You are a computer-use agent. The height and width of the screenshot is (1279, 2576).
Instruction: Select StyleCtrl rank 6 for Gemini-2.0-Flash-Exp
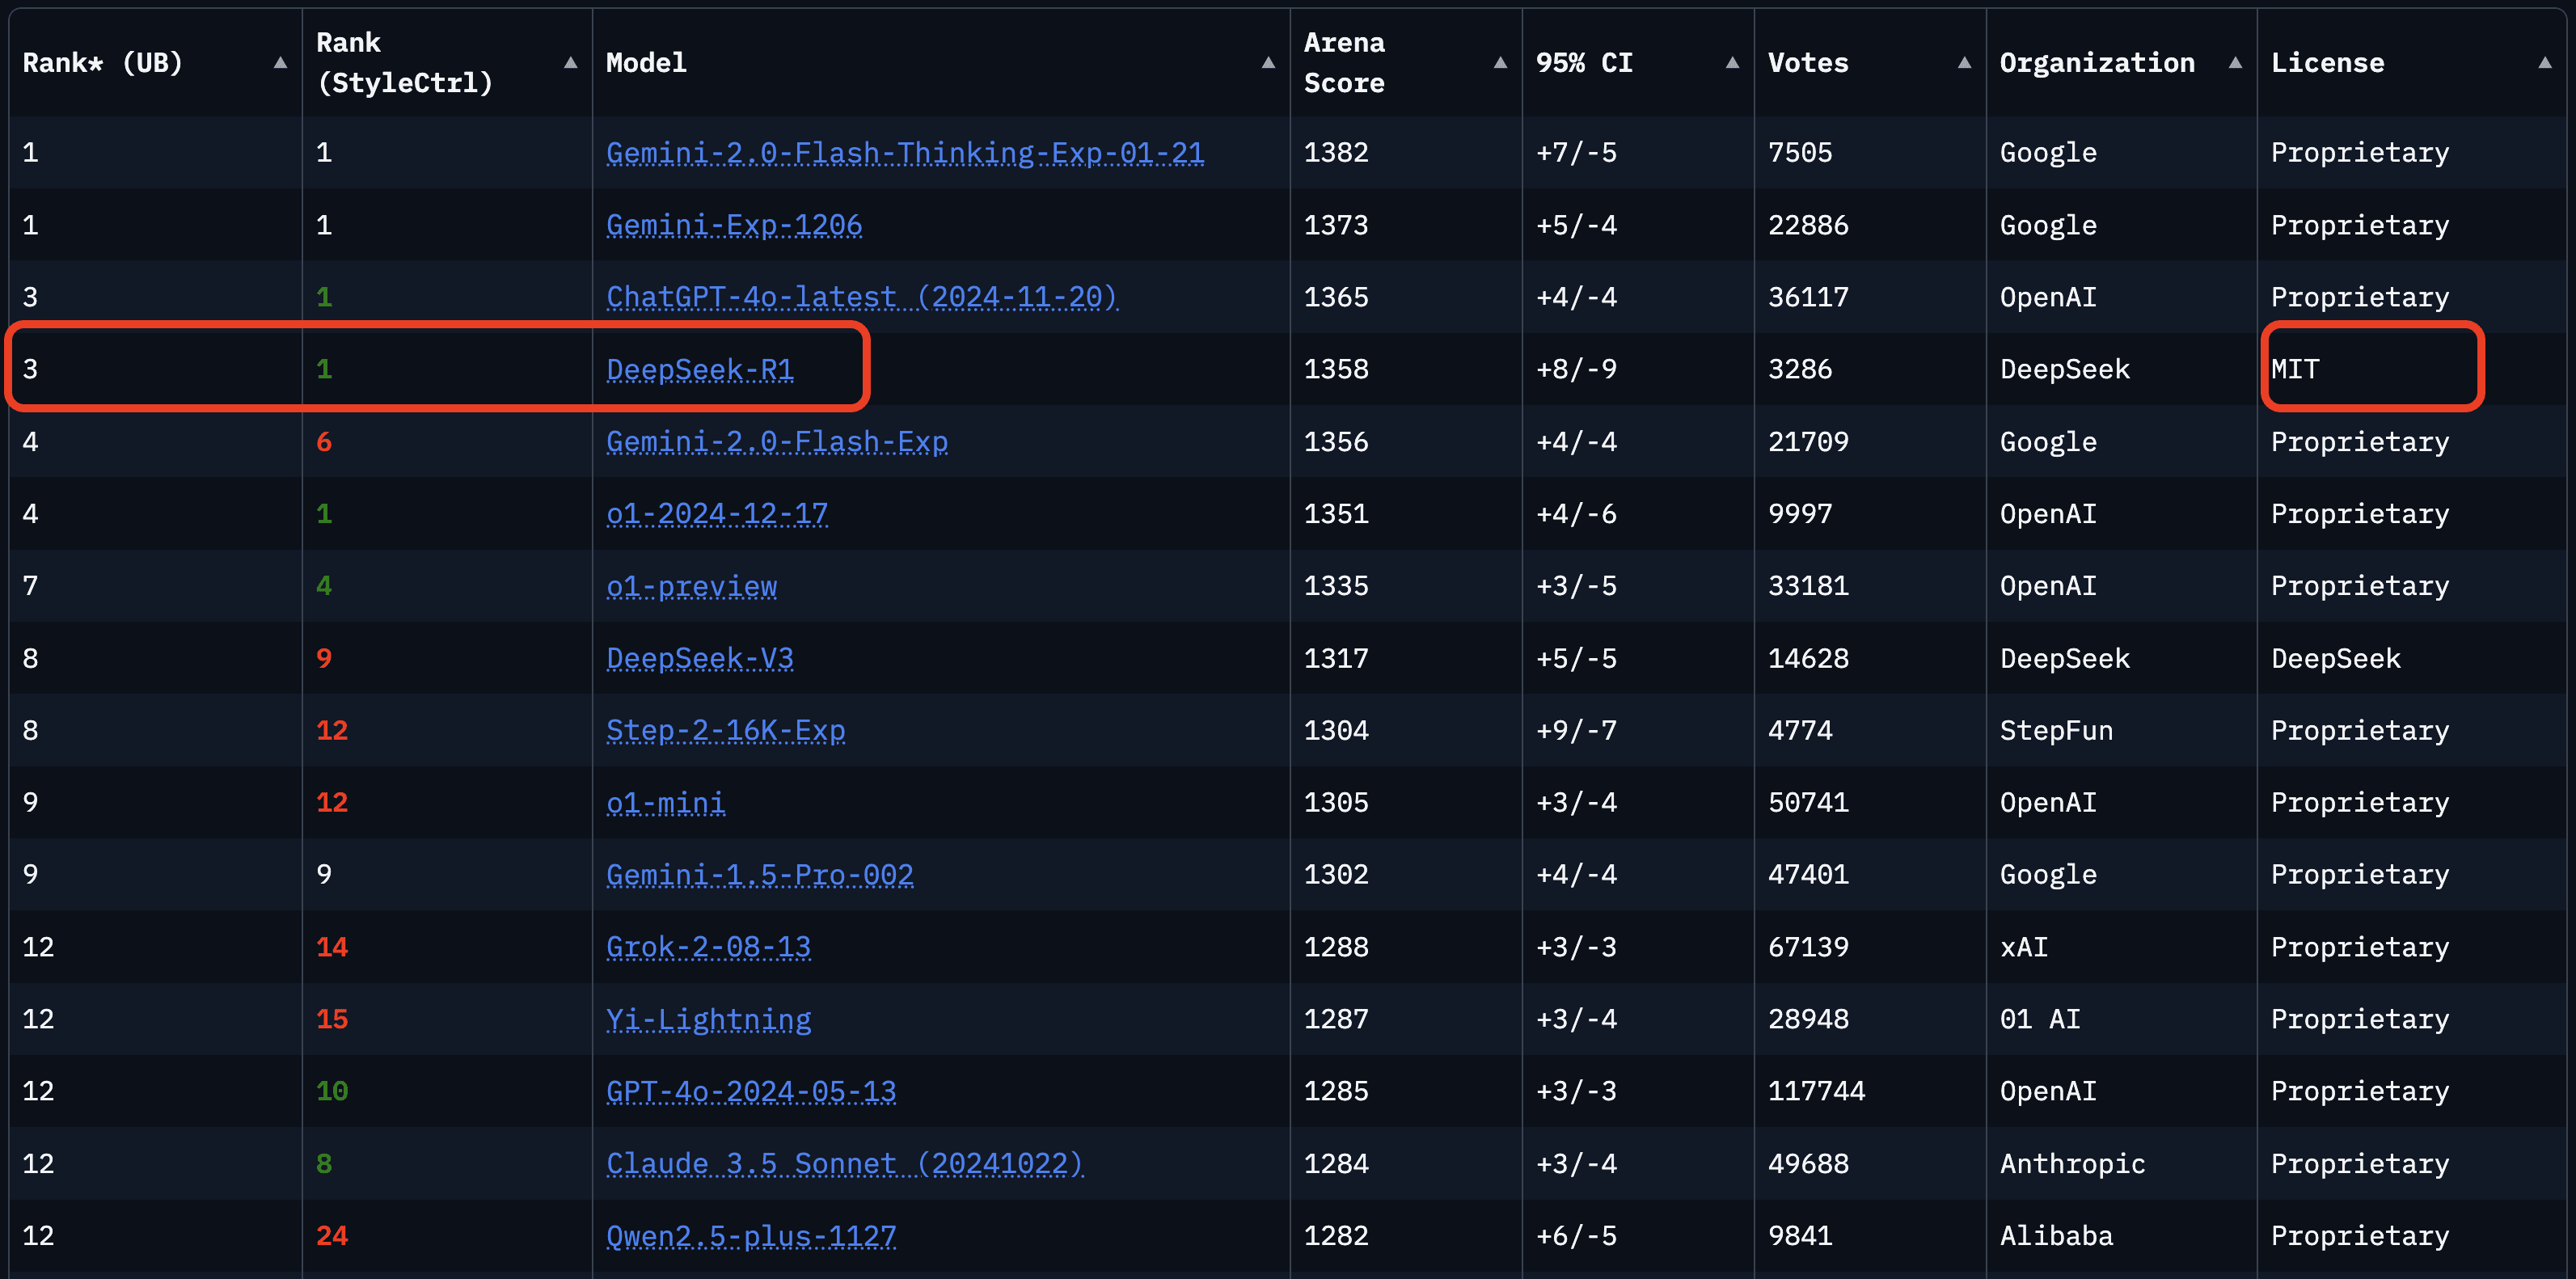point(324,442)
